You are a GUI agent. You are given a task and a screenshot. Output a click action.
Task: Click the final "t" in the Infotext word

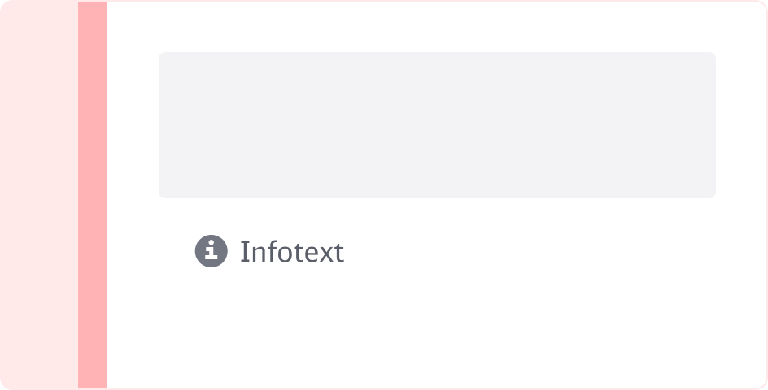point(338,253)
